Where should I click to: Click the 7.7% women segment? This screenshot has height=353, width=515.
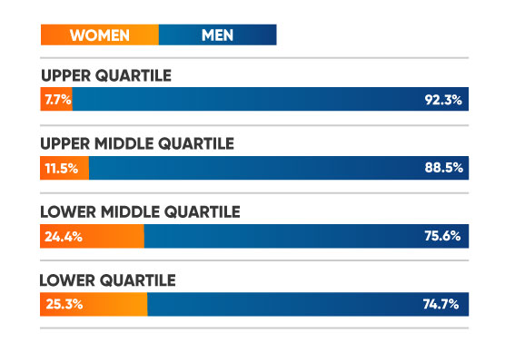pos(56,99)
